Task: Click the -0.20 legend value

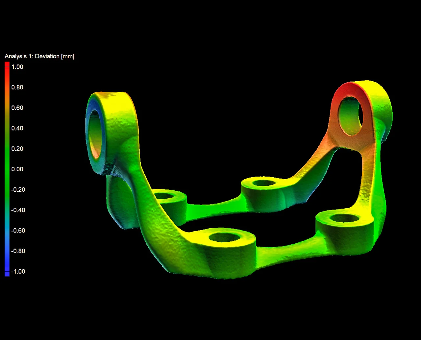Action: (x=18, y=189)
